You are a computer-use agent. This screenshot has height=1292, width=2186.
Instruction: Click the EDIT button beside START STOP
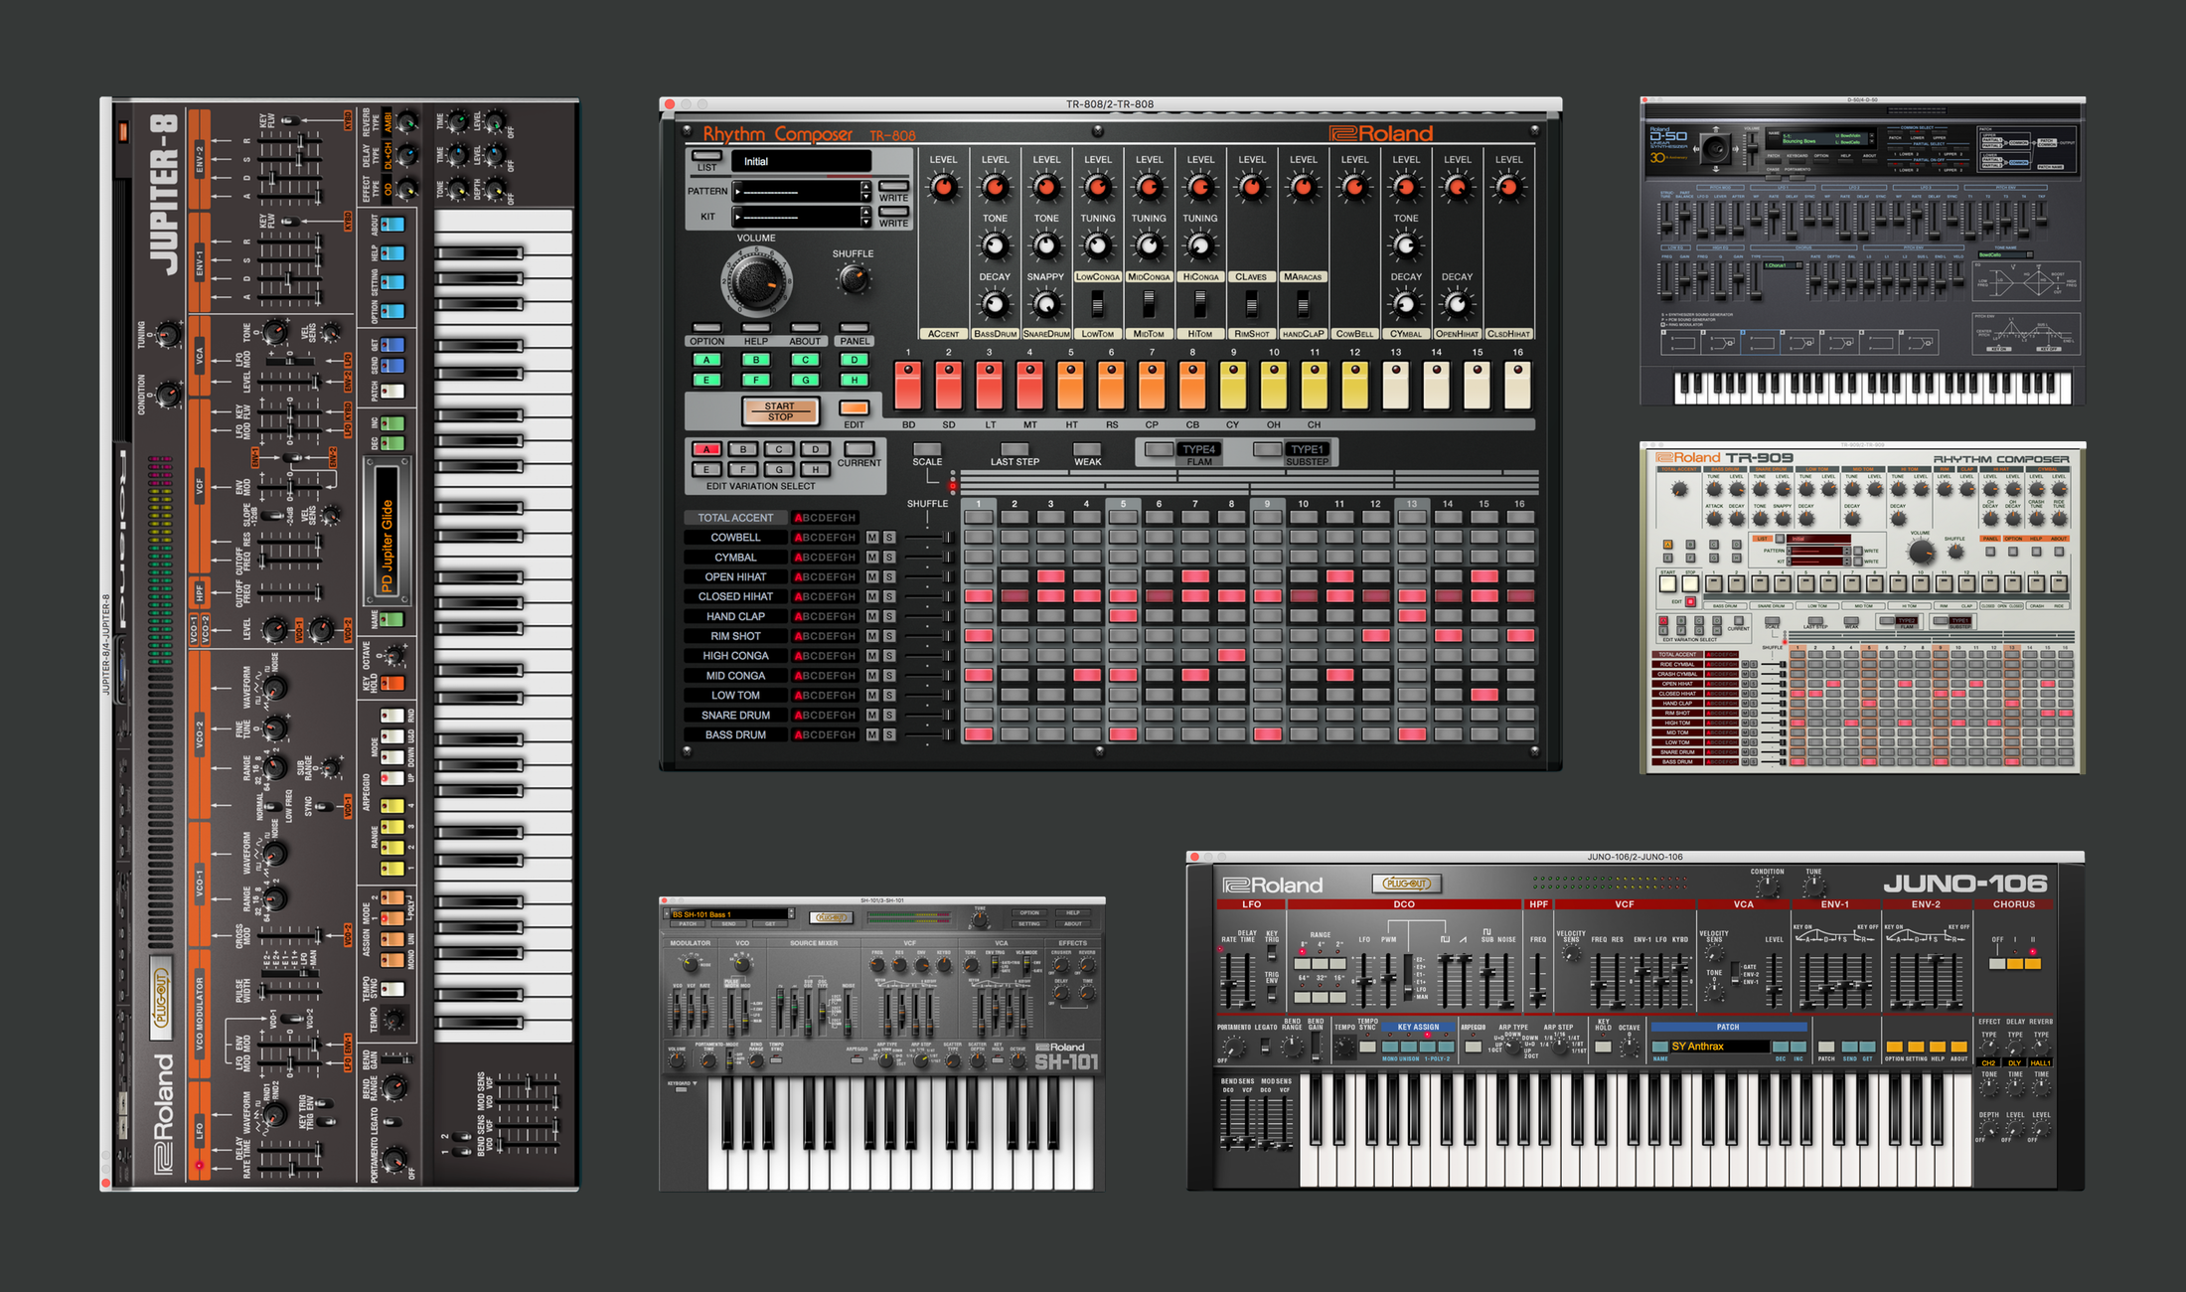click(853, 409)
